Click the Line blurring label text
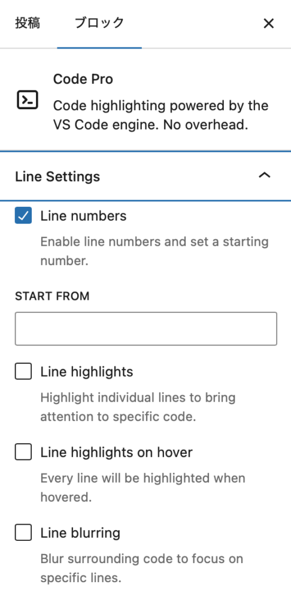Image resolution: width=291 pixels, height=614 pixels. click(80, 532)
